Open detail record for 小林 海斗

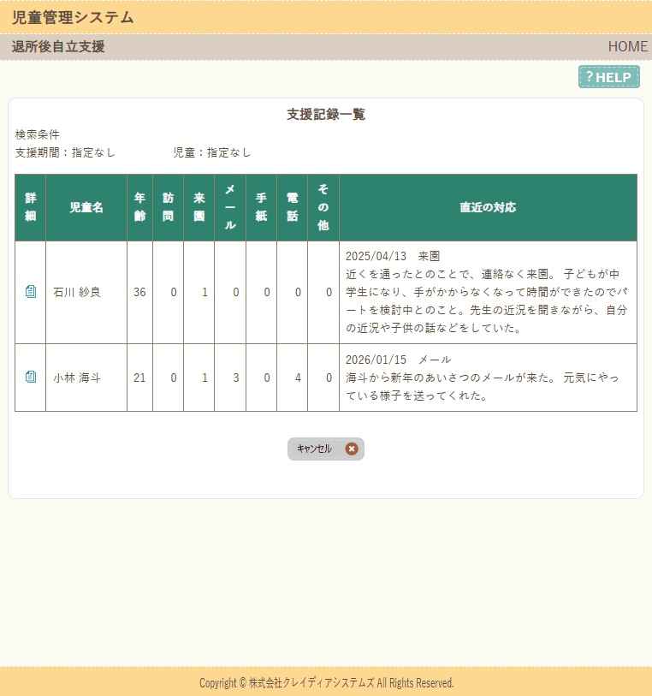pyautogui.click(x=31, y=377)
